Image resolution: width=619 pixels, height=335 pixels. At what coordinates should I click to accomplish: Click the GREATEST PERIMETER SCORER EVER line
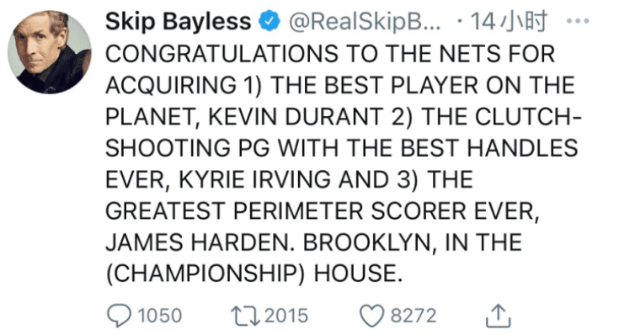pos(322,211)
